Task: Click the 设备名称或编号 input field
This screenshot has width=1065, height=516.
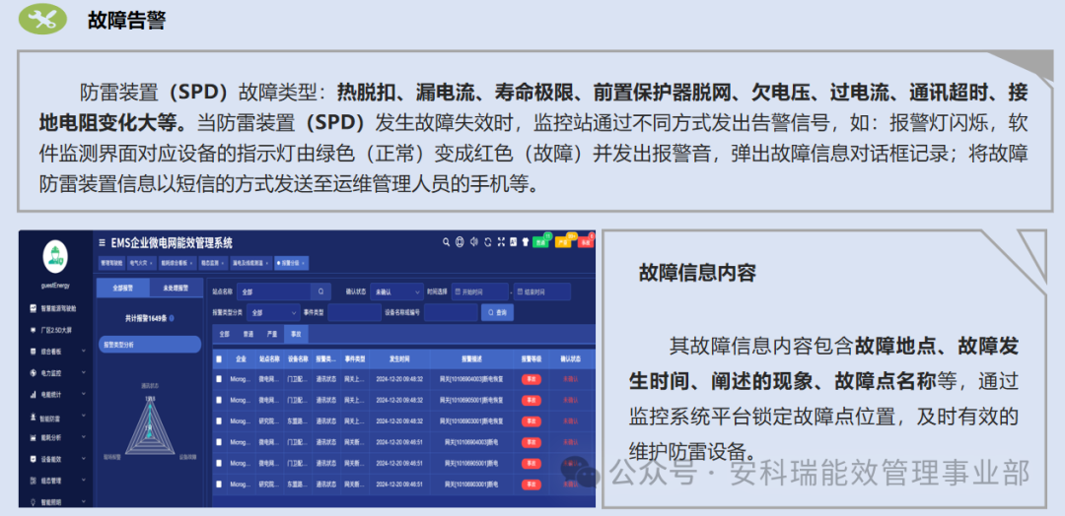Action: pos(451,312)
